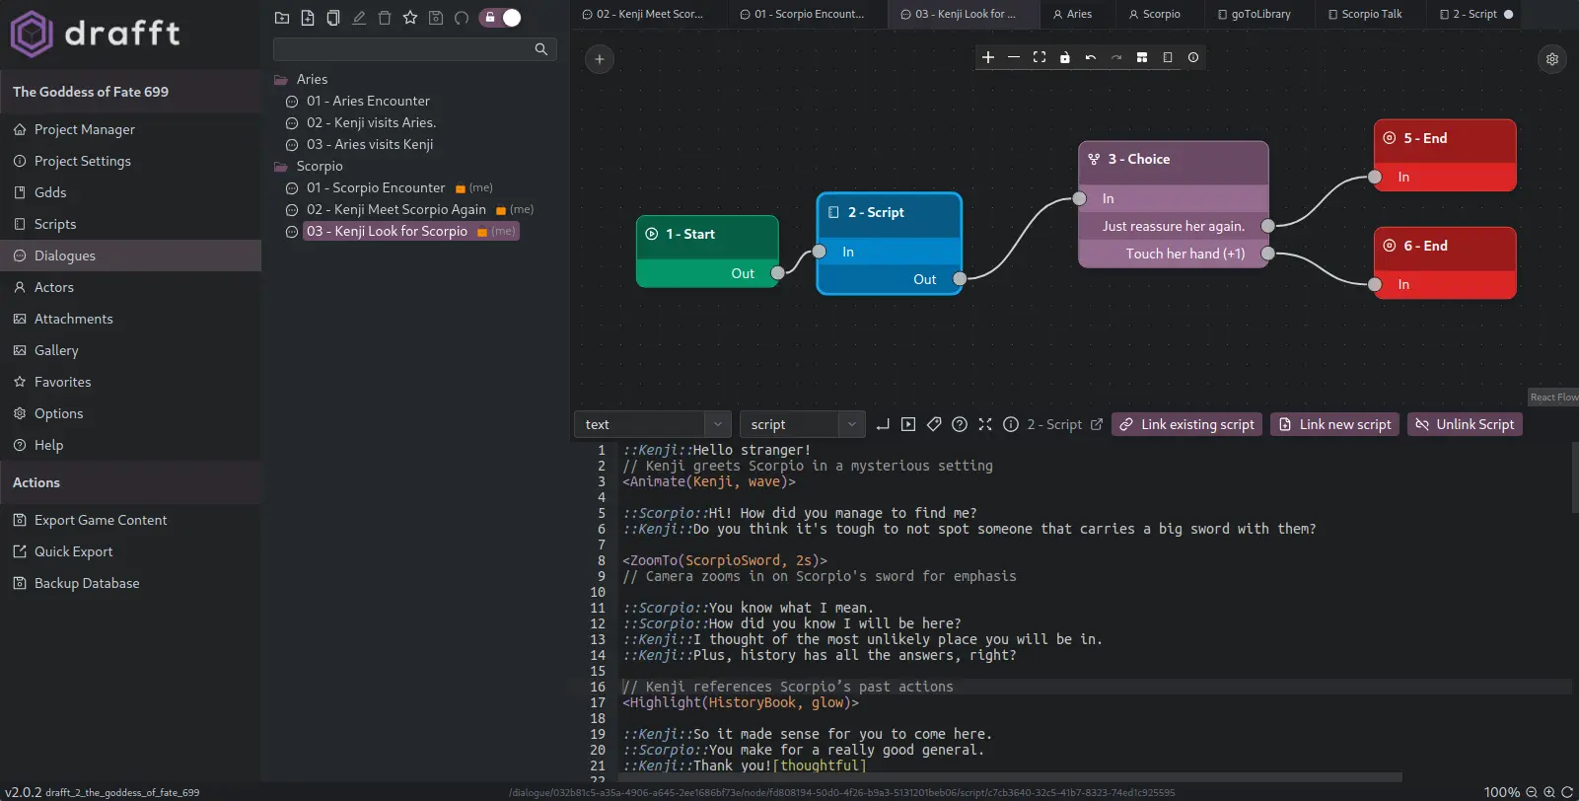Screen dimensions: 1579x801
Task: Click the magnifier search icon
Action: point(541,48)
